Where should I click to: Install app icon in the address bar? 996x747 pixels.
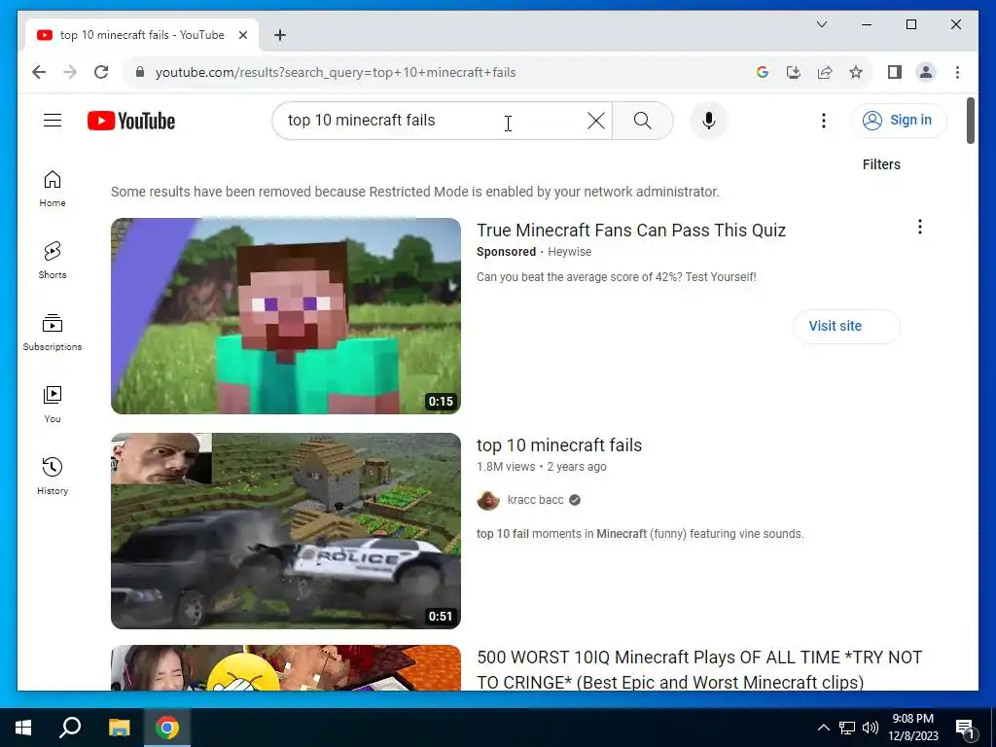point(794,72)
